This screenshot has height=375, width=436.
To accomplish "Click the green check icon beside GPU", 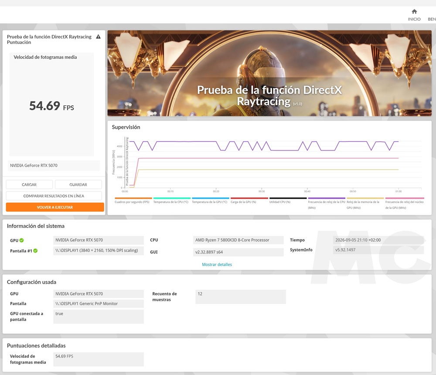I will (22, 241).
